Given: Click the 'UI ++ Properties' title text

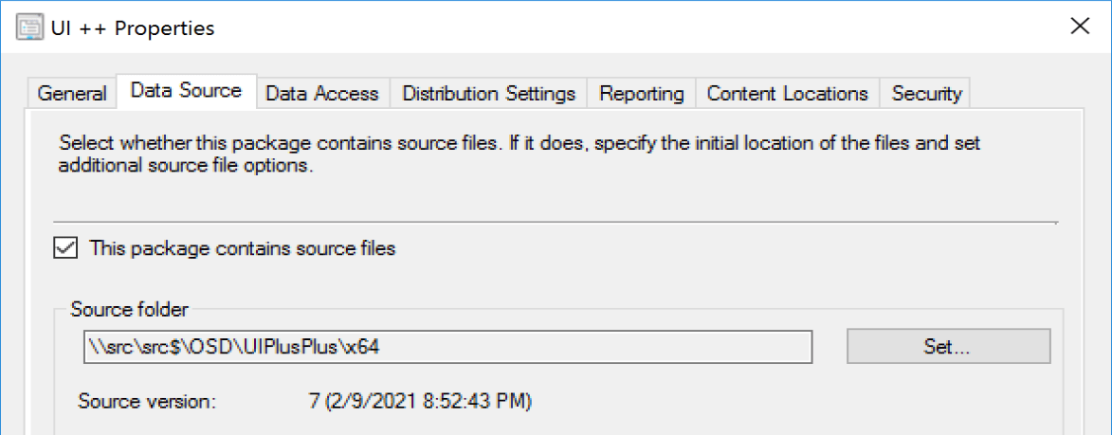Looking at the screenshot, I should tap(132, 27).
